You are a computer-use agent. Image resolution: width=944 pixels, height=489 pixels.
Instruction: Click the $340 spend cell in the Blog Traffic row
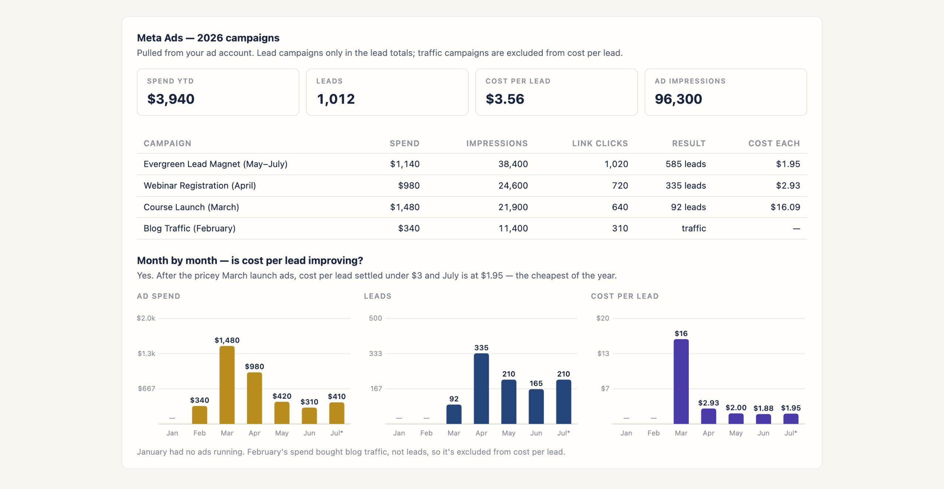click(409, 228)
